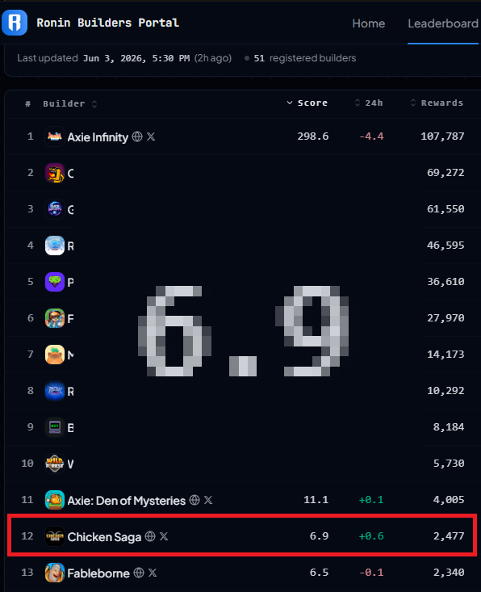Click the rewards value 10,292
Viewport: 481px width, 592px height.
tap(445, 390)
